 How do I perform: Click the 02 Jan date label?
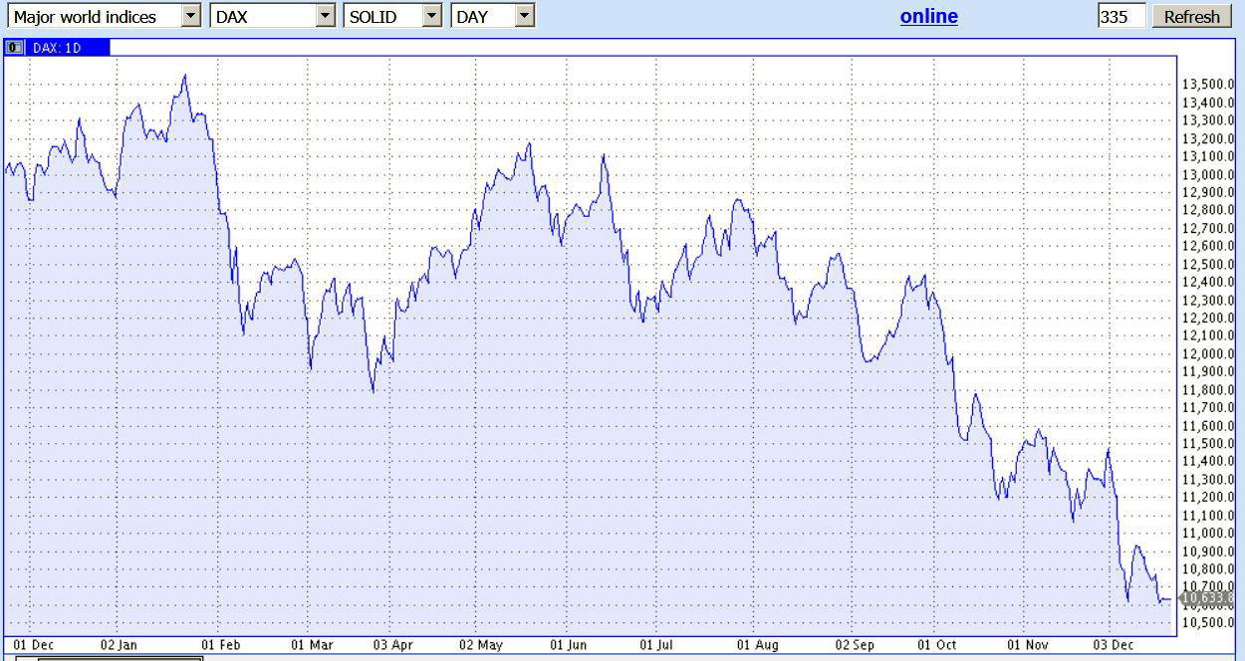click(x=120, y=645)
